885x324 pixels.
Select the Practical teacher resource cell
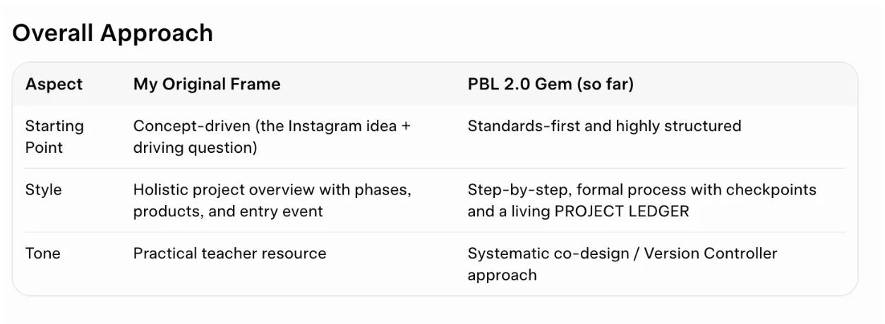click(x=230, y=254)
